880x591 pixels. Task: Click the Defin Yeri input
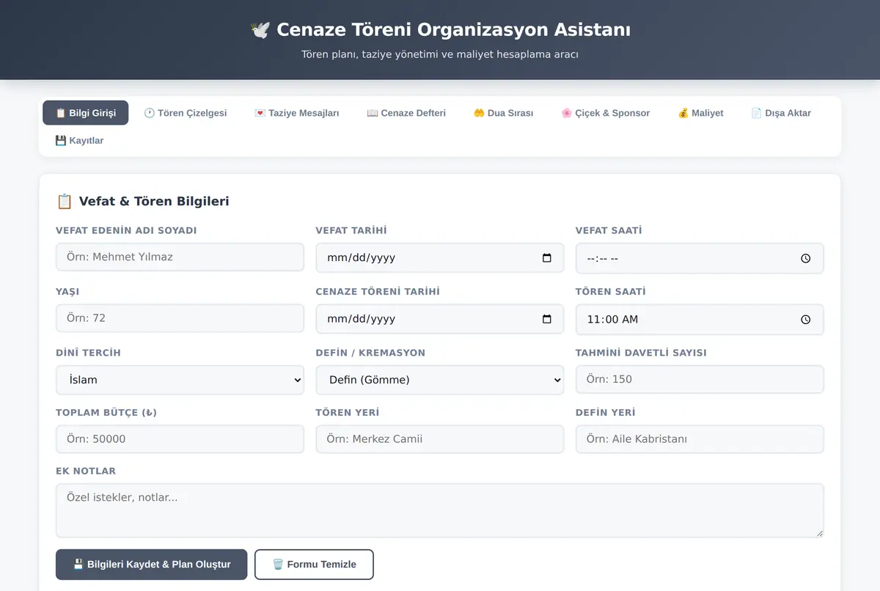(700, 439)
